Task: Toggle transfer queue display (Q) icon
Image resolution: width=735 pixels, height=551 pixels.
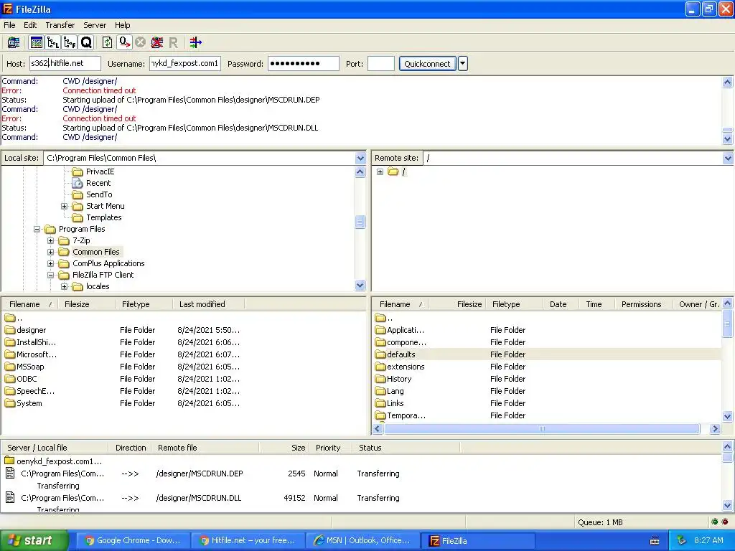Action: (86, 42)
